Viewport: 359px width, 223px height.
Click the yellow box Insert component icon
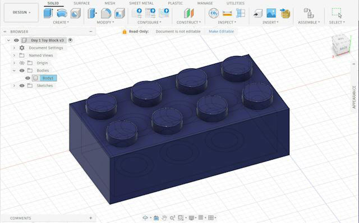point(285,13)
